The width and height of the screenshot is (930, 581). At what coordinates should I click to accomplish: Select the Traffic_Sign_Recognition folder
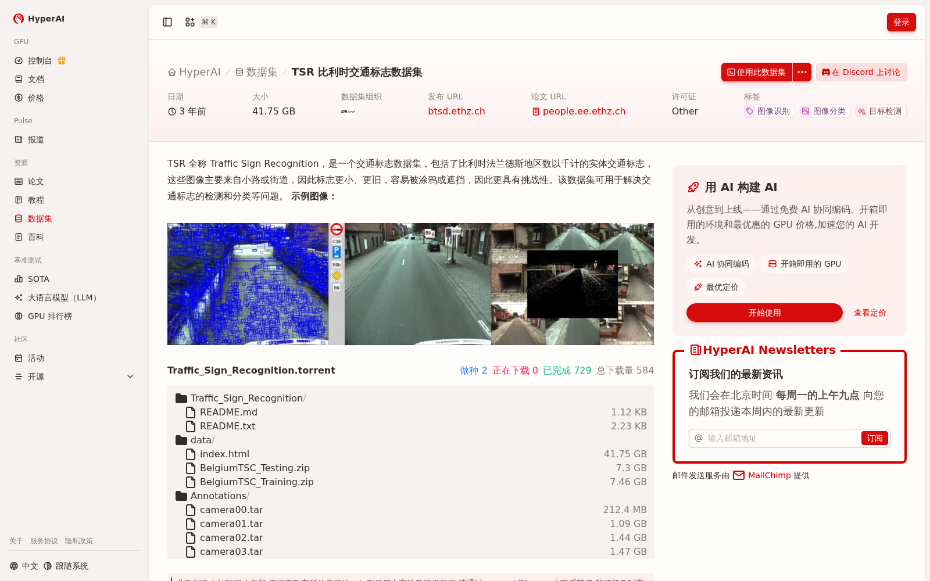[x=241, y=398]
